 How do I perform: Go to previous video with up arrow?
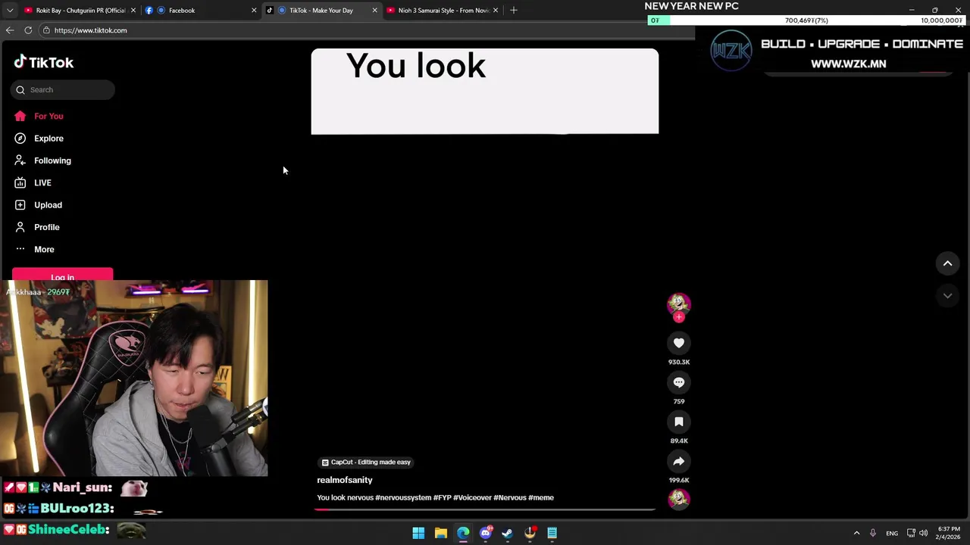[x=947, y=263]
